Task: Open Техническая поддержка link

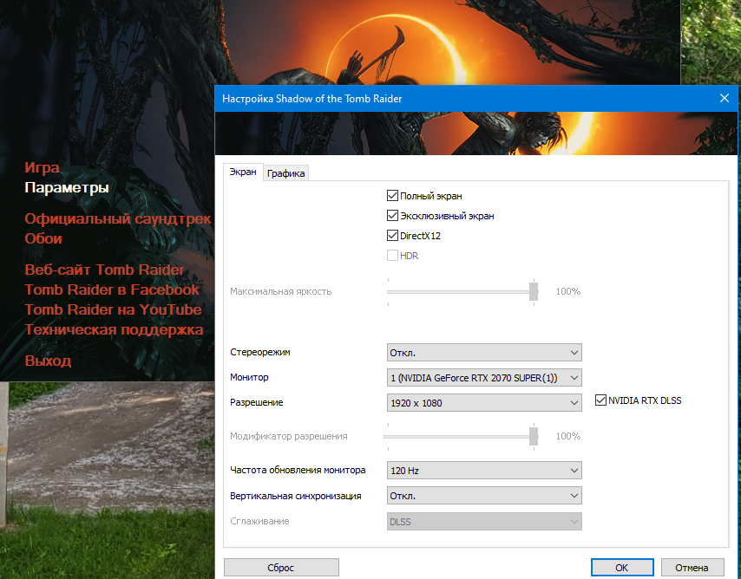Action: (x=114, y=329)
